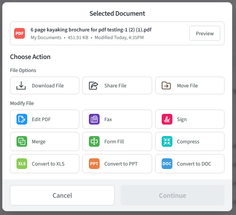Click the blue Edit PDF icon
236x215 pixels.
tap(21, 119)
